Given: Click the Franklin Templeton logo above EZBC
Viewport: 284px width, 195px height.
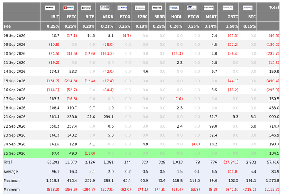Looking at the screenshot, I should point(140,8).
